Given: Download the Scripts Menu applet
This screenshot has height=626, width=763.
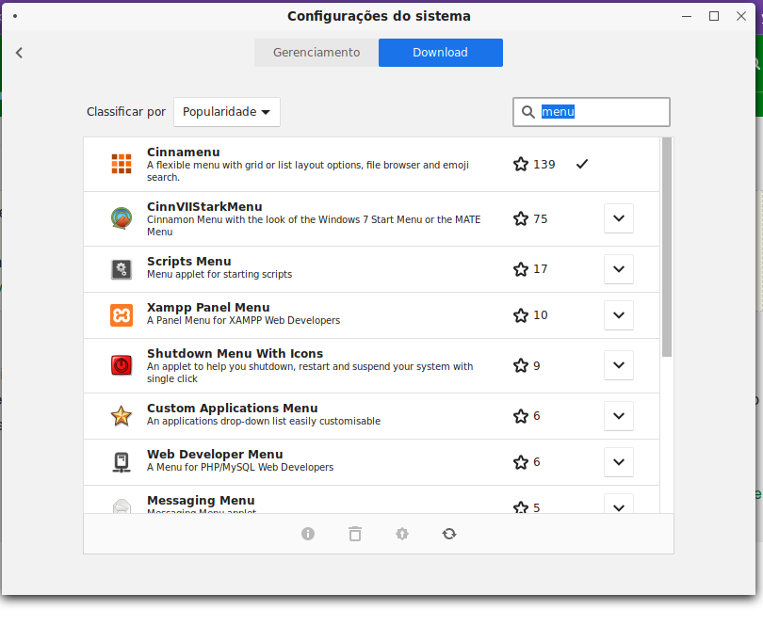Looking at the screenshot, I should [619, 269].
